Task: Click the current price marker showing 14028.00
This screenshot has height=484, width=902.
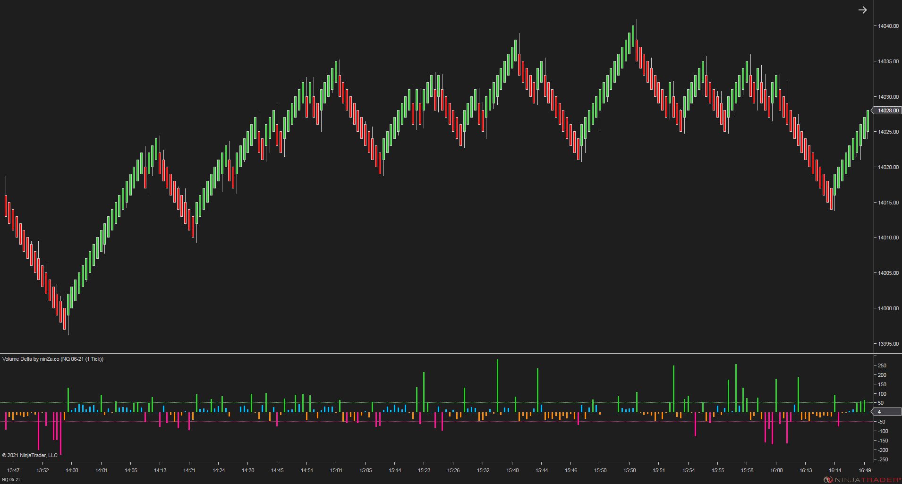Action: click(887, 110)
